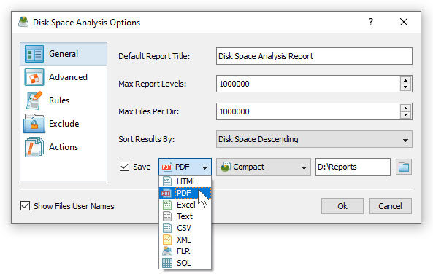Click the HTML file icon in list
This screenshot has height=276, width=433.
(x=167, y=181)
